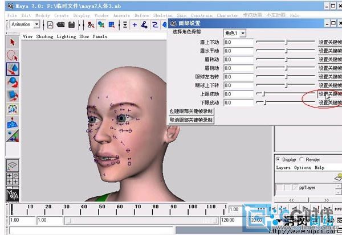Click the 上眼皮动 slider track
Screen dimensions: 342x235
[x=286, y=94]
